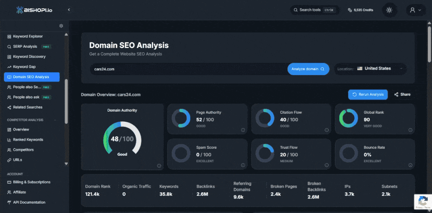Click the Analyze domain button
The width and height of the screenshot is (432, 213).
(x=308, y=69)
